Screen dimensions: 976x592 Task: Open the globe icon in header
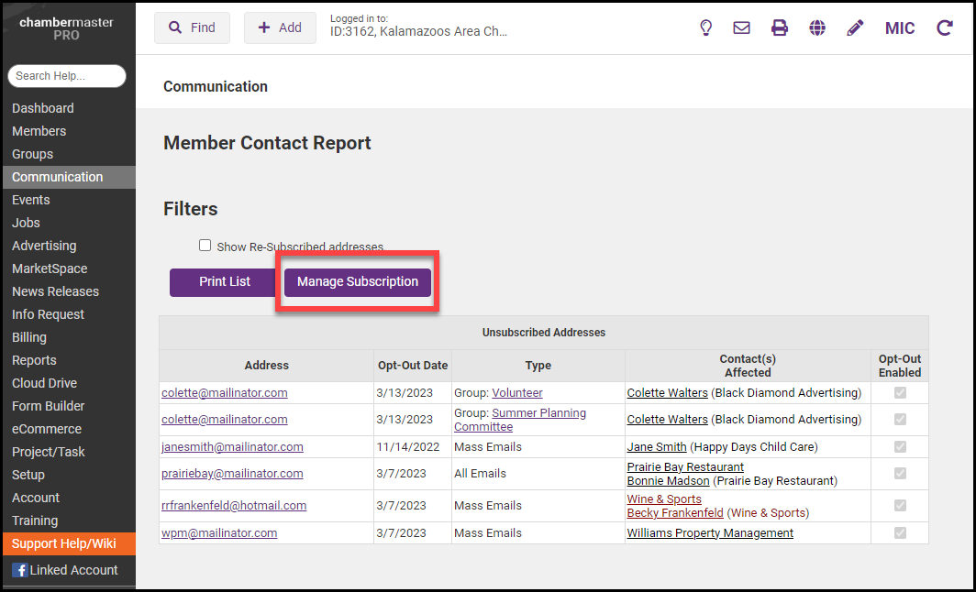coord(817,27)
